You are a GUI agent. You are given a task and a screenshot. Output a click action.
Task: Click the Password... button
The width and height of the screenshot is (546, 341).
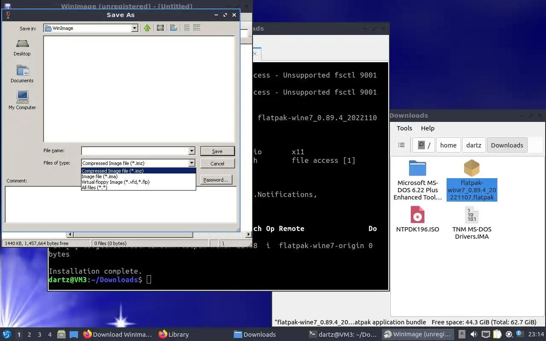[x=216, y=180]
